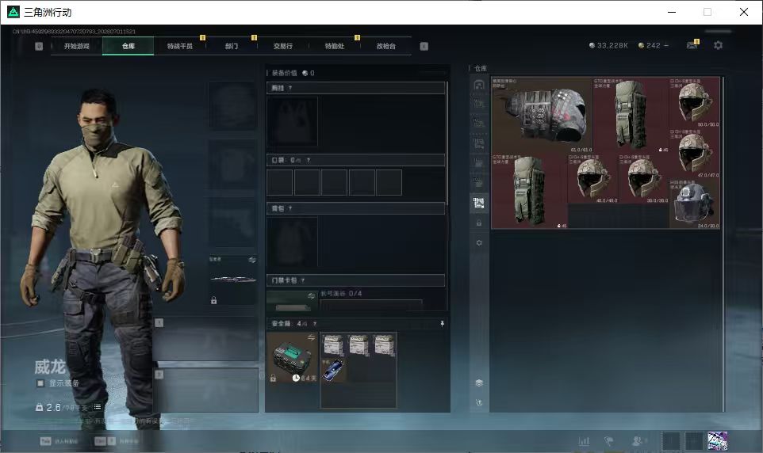Click the swap arrows icon above the melee weapon slot

(x=252, y=260)
